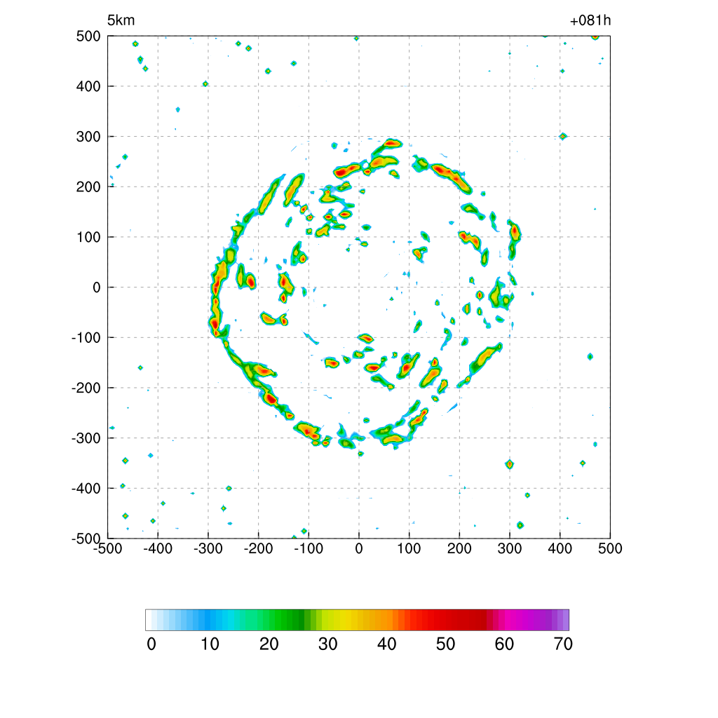This screenshot has height=718, width=718.
Task: Click the x-axis label '300'
Action: [510, 548]
